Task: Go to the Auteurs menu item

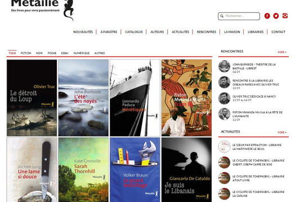Action: tap(157, 32)
